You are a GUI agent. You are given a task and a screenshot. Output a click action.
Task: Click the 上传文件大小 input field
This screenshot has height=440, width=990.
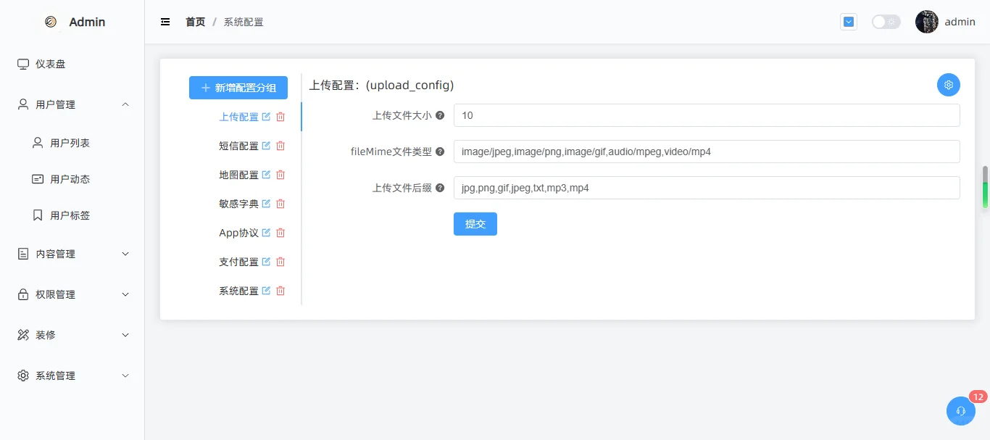coord(707,115)
